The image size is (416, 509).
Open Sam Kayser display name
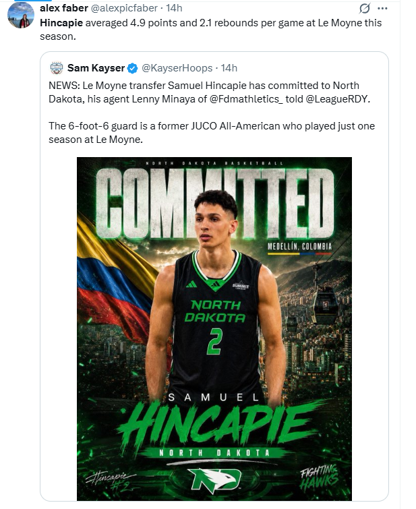coord(96,68)
